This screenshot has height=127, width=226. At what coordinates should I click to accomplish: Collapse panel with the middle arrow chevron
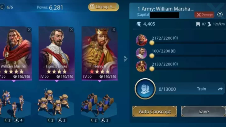(x=125, y=59)
